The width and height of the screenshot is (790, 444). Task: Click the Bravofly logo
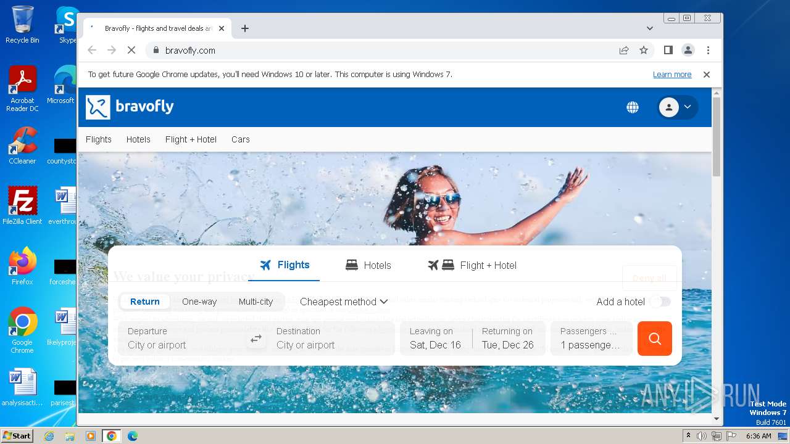point(130,107)
